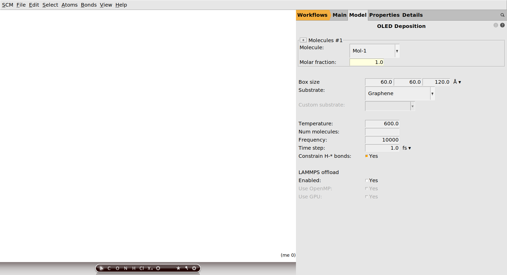Open the View menu
The image size is (507, 275).
[106, 5]
